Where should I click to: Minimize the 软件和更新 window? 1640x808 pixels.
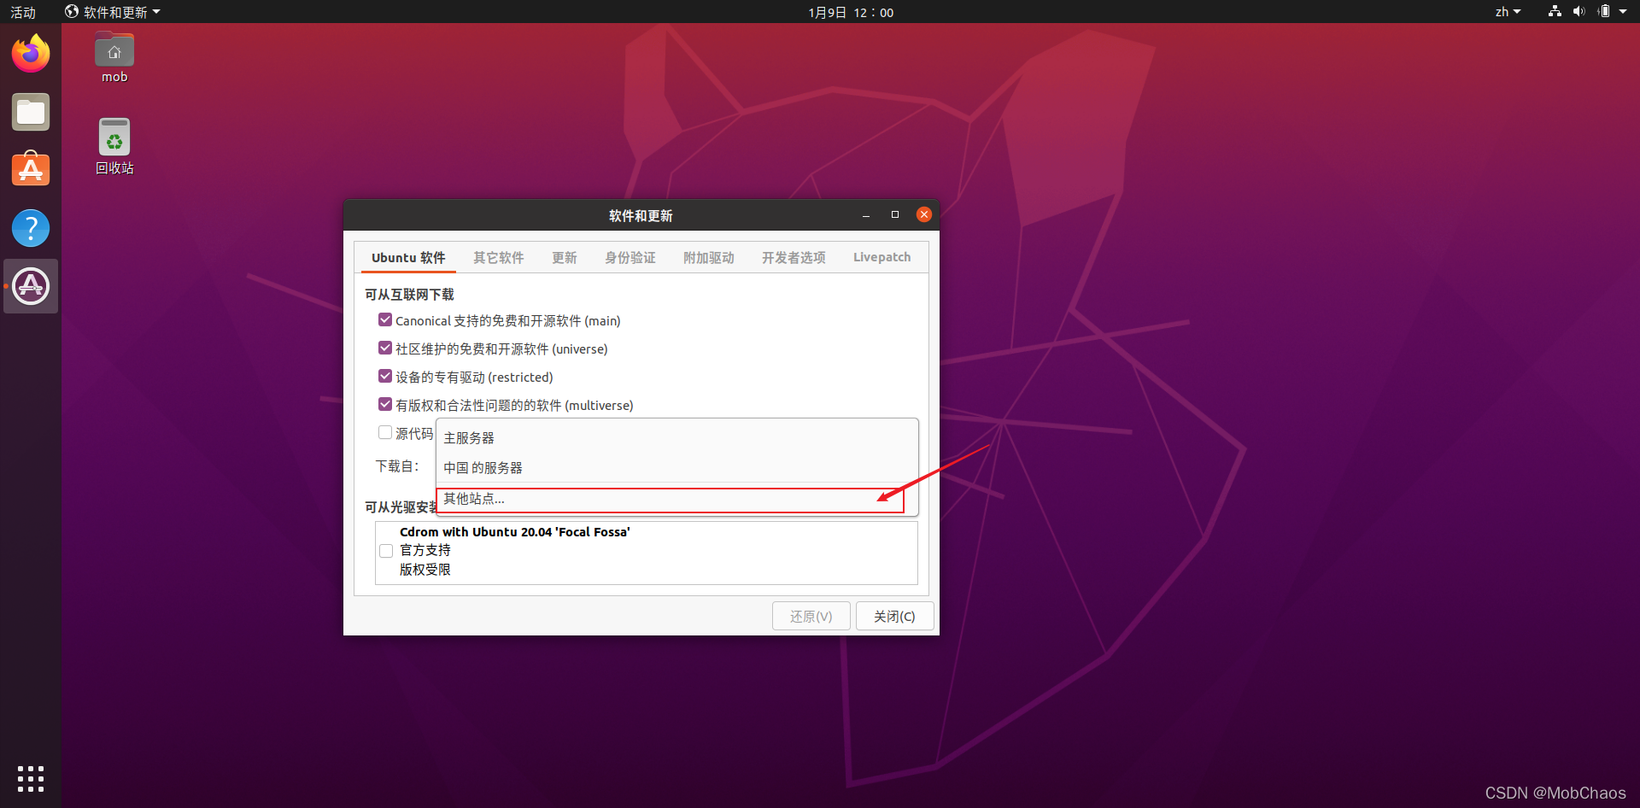pyautogui.click(x=866, y=215)
